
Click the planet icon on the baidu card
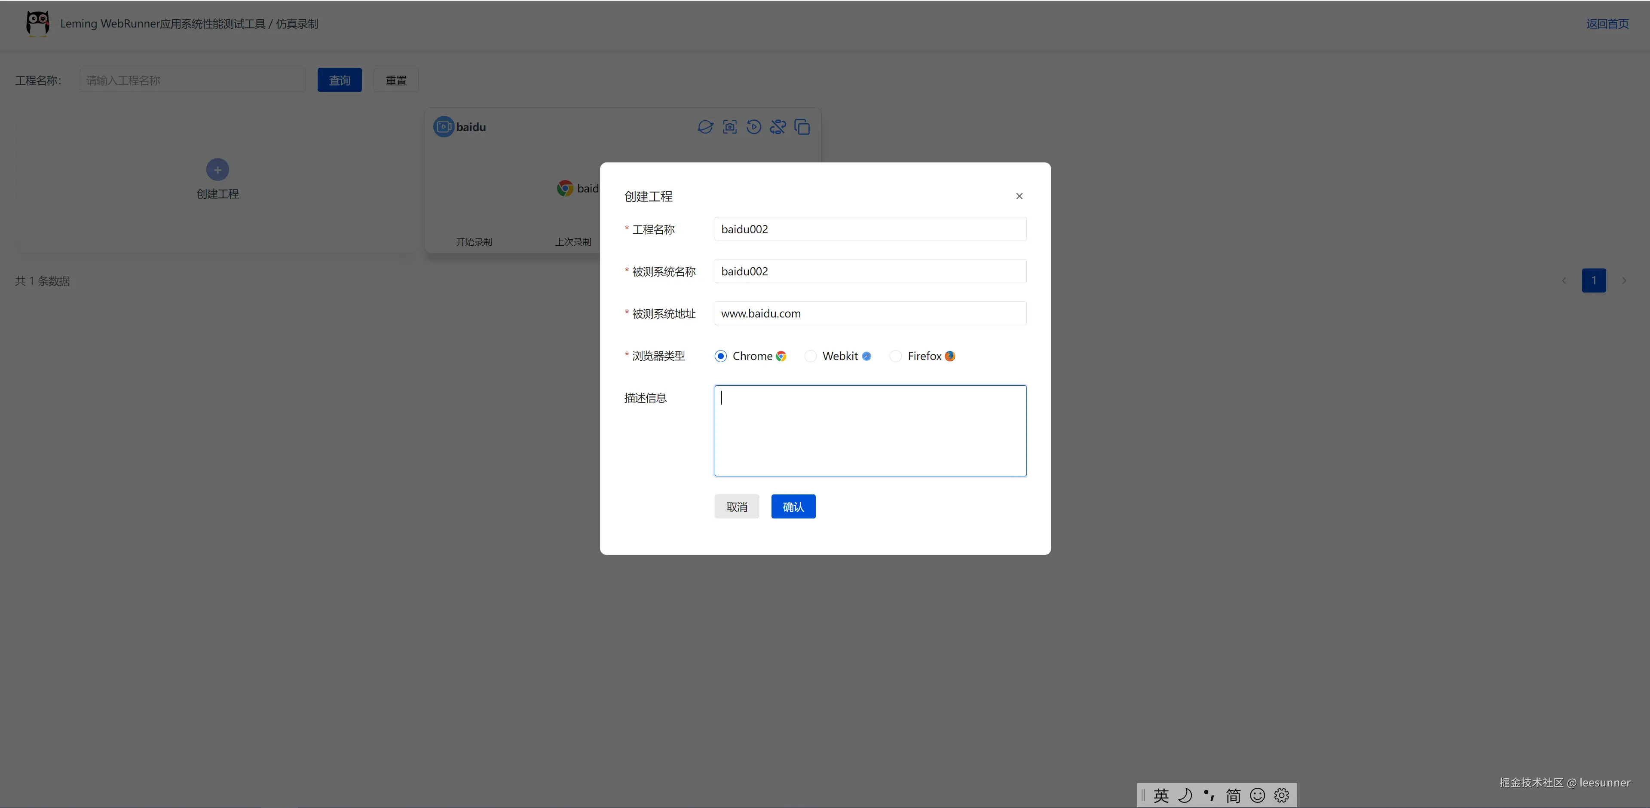coord(705,127)
